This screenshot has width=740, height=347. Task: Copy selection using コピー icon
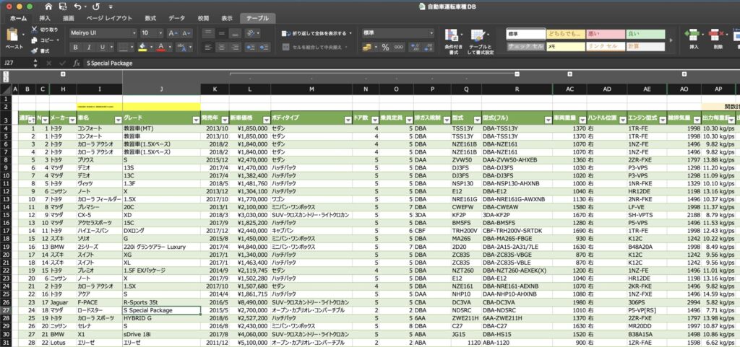[x=35, y=40]
